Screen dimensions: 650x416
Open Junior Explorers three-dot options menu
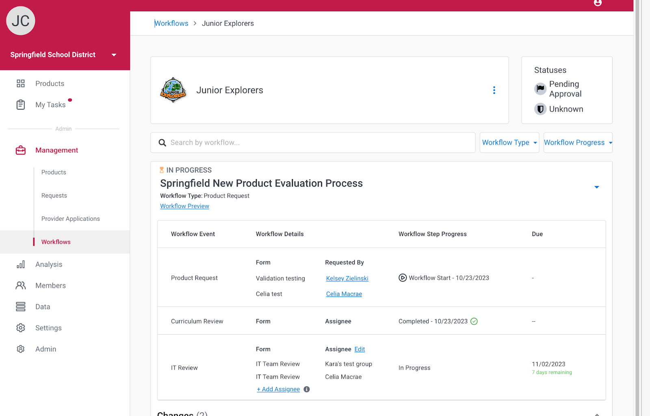494,90
